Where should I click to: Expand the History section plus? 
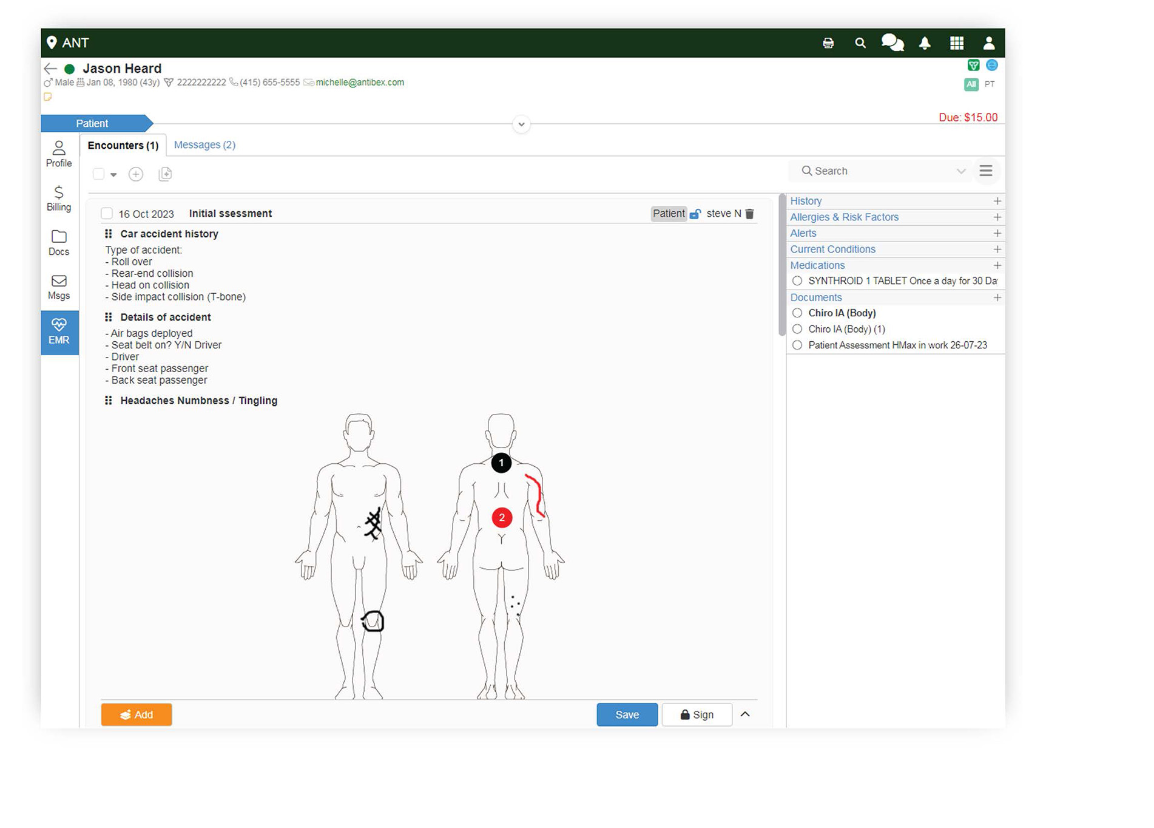tap(997, 201)
